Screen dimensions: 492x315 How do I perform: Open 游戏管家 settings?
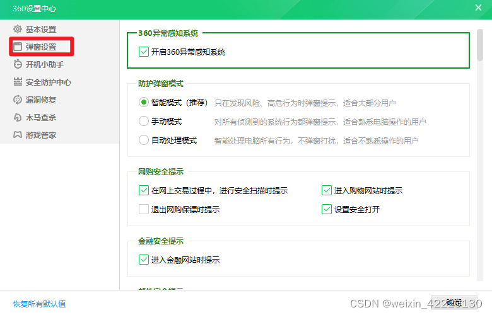pyautogui.click(x=41, y=135)
